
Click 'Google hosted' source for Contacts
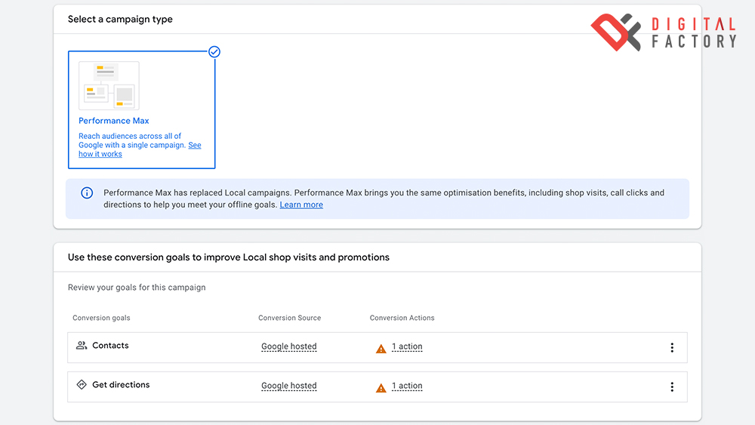289,347
